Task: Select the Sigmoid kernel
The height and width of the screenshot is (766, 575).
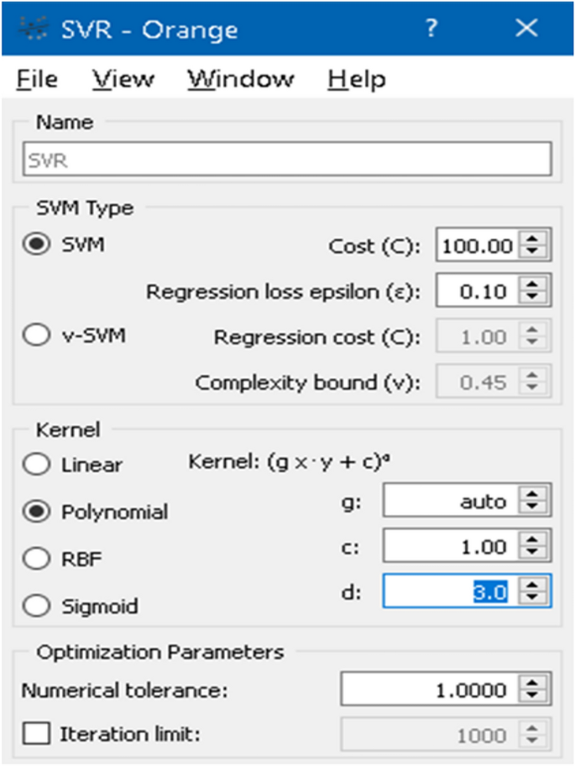Action: click(37, 605)
